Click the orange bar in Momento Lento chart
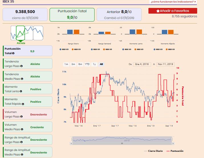 (x=139, y=32)
